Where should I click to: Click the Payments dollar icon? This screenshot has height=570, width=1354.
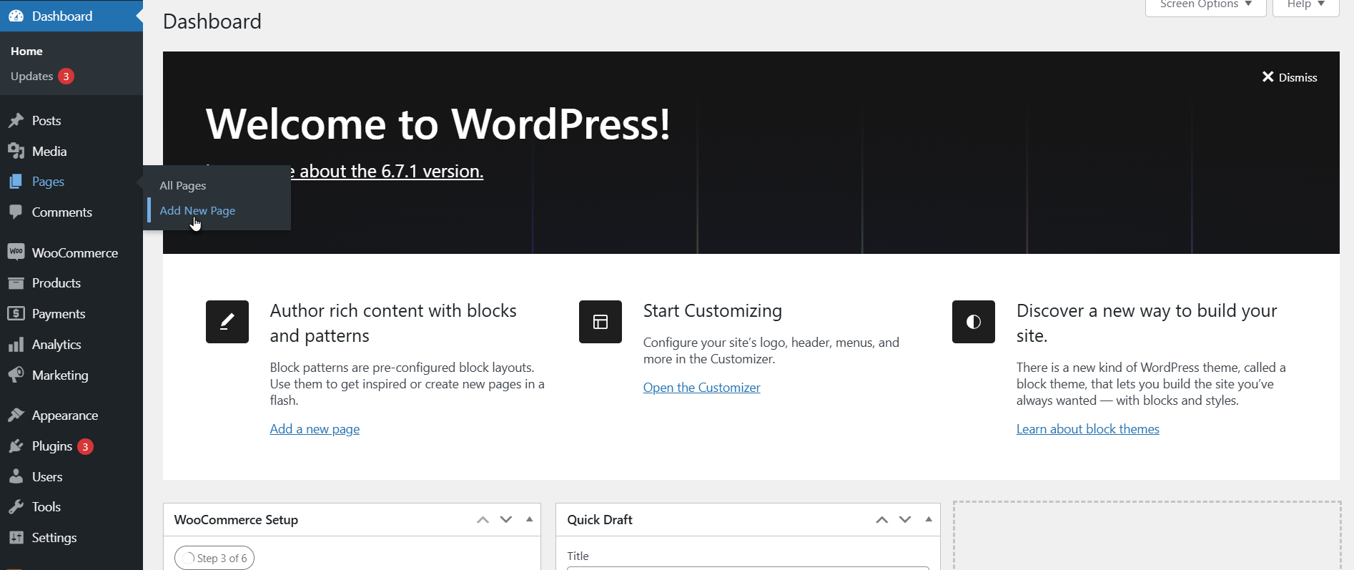pos(16,314)
